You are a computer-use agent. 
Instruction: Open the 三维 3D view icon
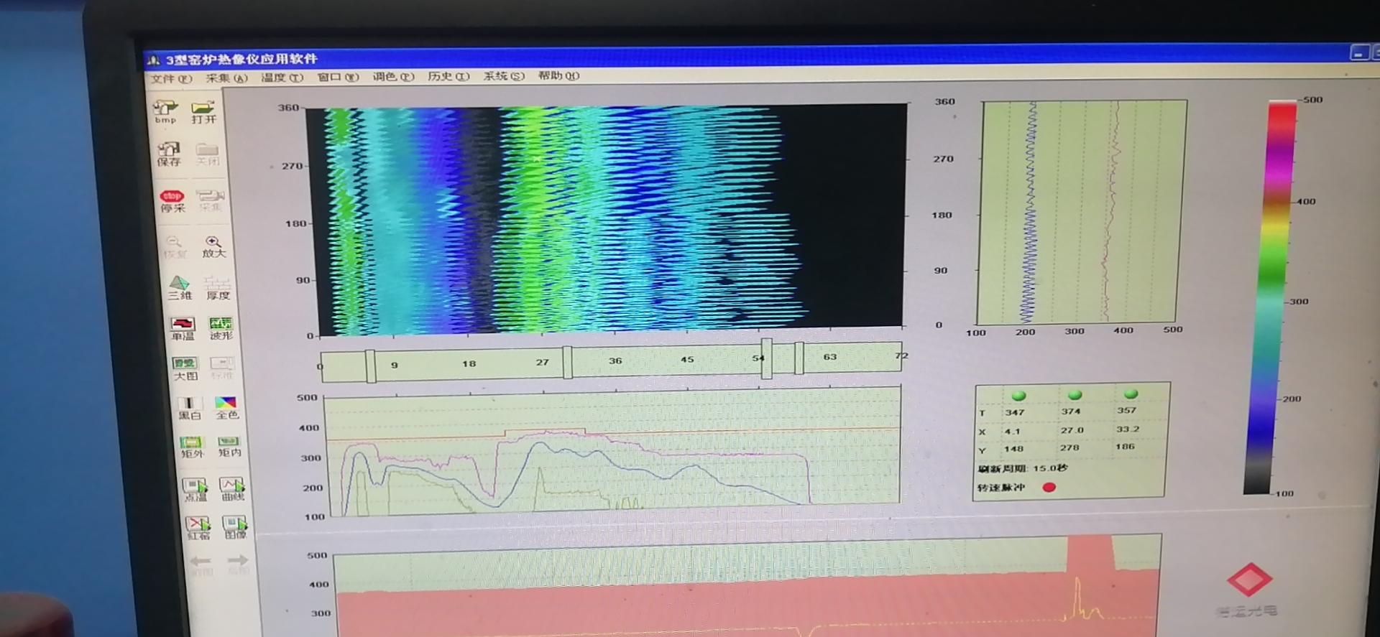pos(180,287)
